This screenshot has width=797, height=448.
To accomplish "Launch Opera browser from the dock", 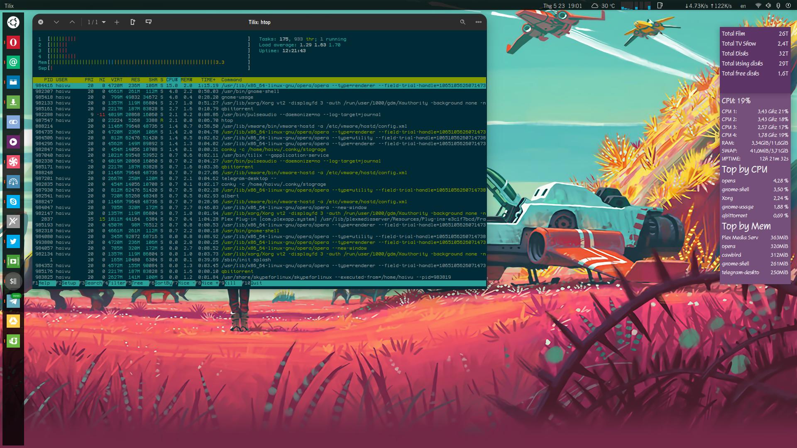I will tap(13, 42).
